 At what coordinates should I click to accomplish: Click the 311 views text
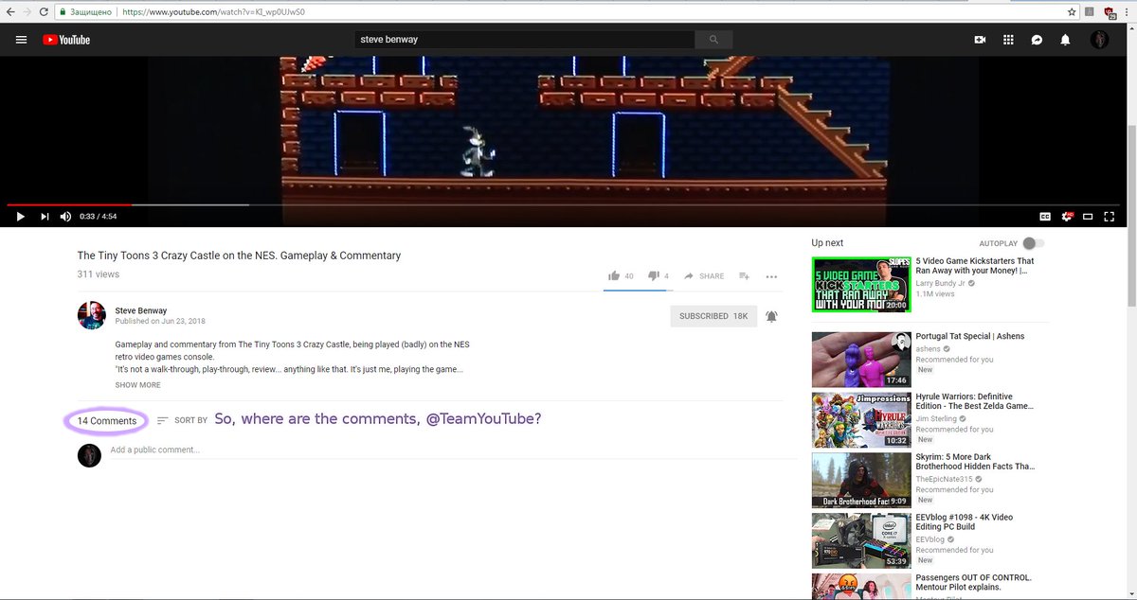click(99, 274)
